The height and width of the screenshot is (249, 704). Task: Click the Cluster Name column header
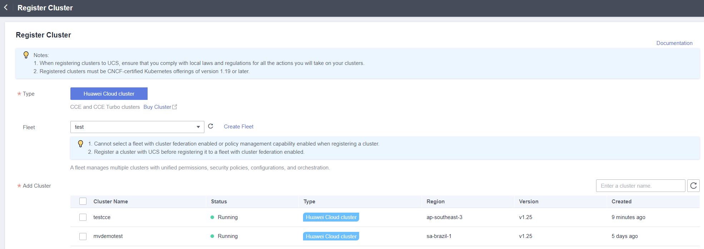[x=111, y=202]
